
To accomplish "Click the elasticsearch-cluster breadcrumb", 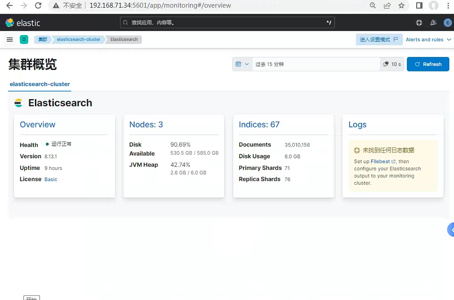I will [x=78, y=40].
